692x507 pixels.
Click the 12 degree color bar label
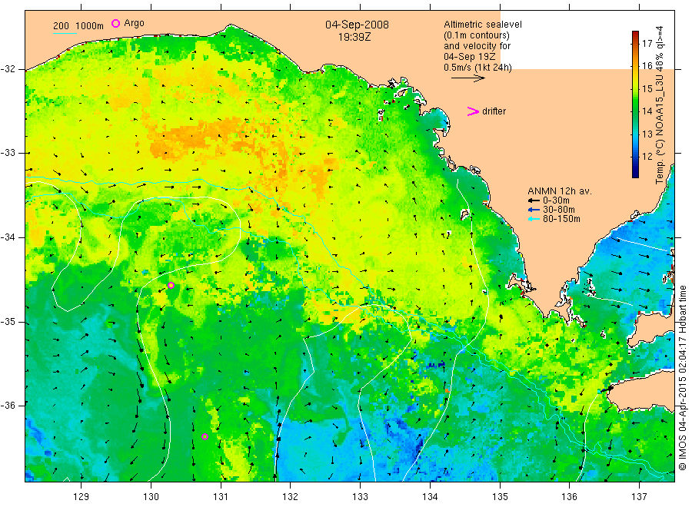[x=647, y=156]
